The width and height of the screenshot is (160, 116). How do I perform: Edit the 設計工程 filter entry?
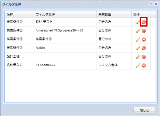click(138, 57)
